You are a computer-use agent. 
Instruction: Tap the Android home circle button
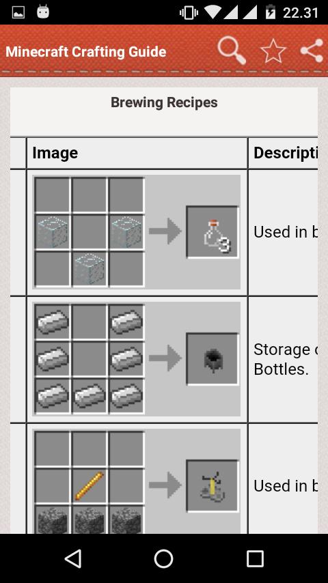(x=164, y=558)
